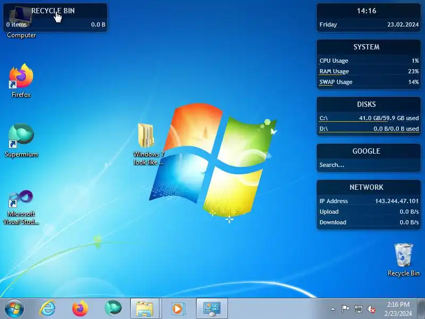Open Windows Explorer folder in taskbar
The image size is (425, 319).
coord(144,308)
